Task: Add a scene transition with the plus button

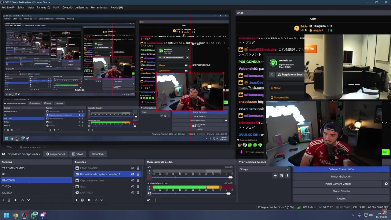Action: point(275,176)
